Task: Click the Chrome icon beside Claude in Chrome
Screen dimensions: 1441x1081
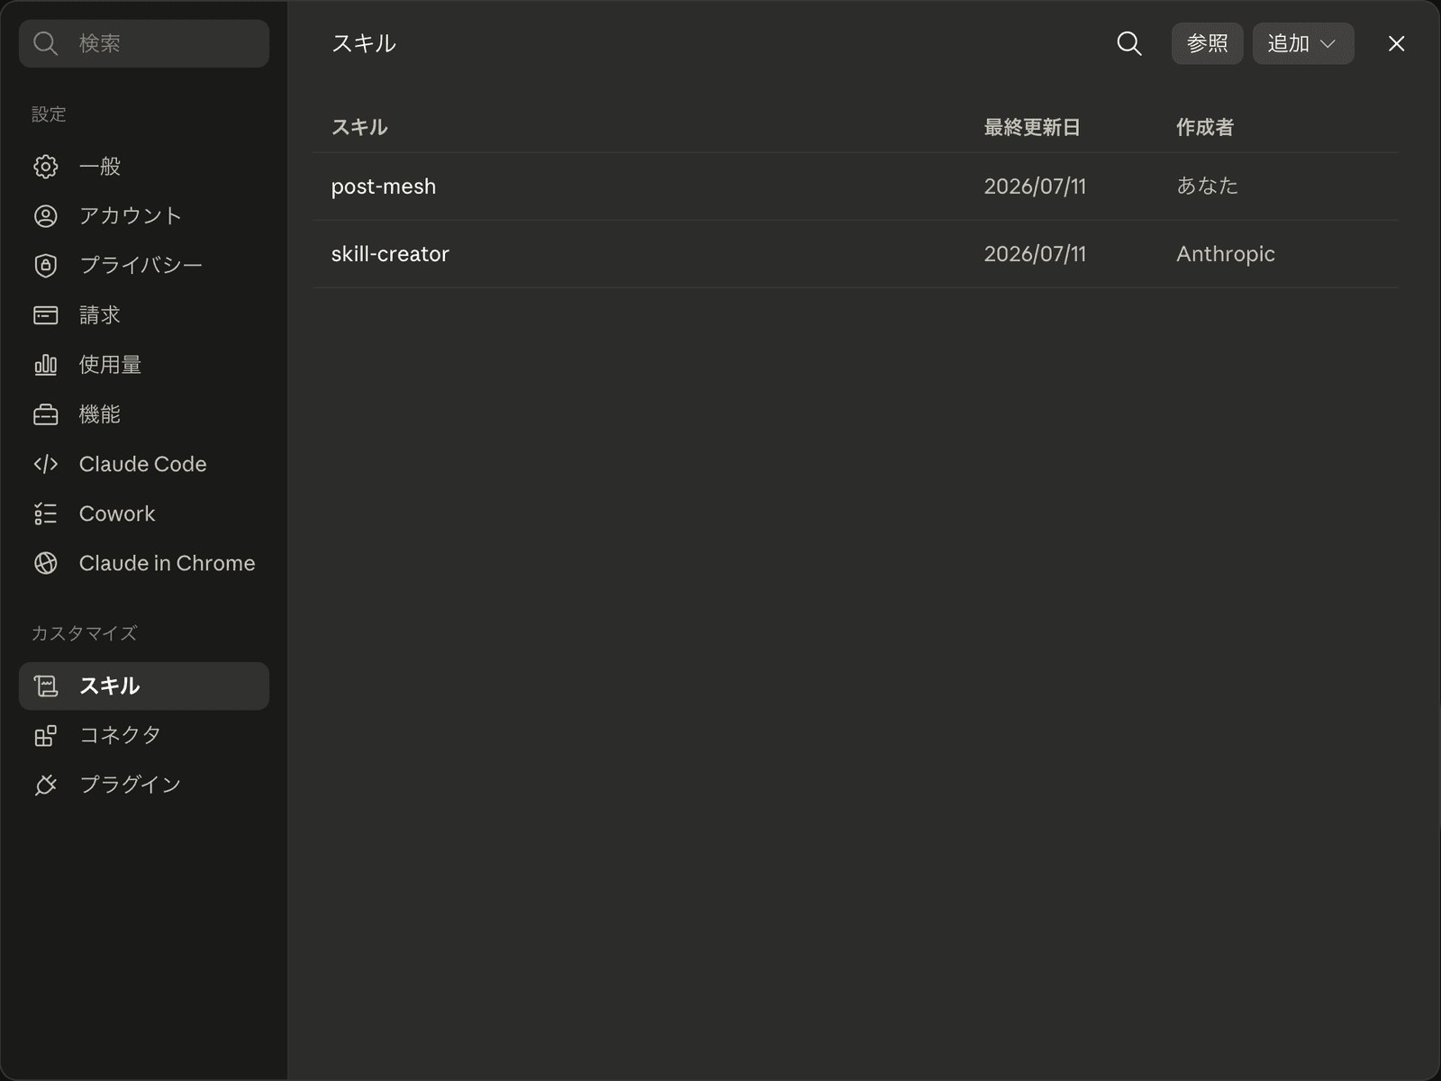Action: [x=46, y=563]
